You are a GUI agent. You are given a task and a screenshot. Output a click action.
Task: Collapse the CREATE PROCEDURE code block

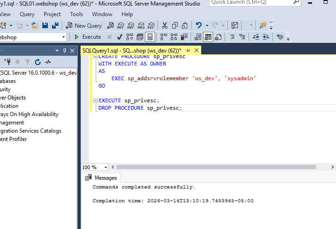click(96, 57)
